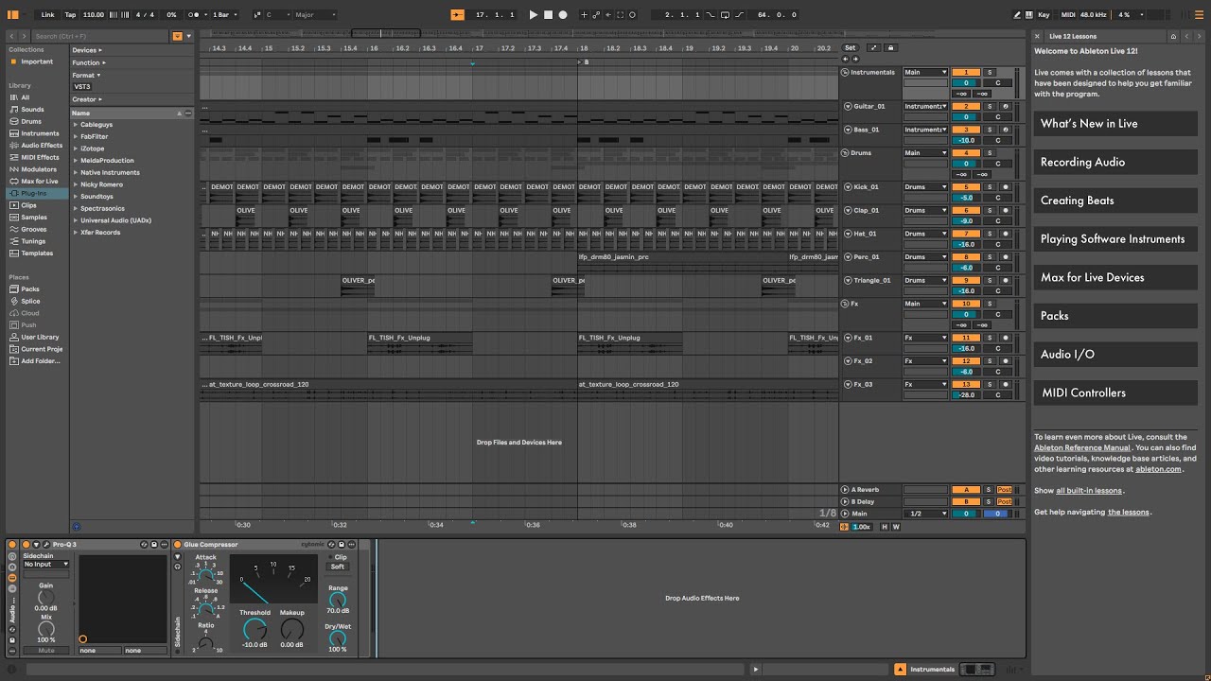Toggle the Soft clip button
The width and height of the screenshot is (1211, 681).
point(337,567)
